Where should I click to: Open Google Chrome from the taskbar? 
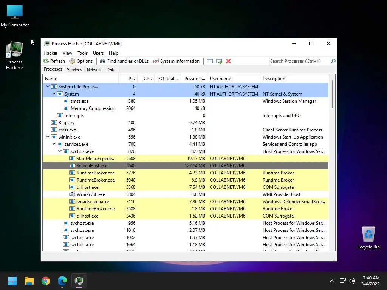[x=46, y=281]
